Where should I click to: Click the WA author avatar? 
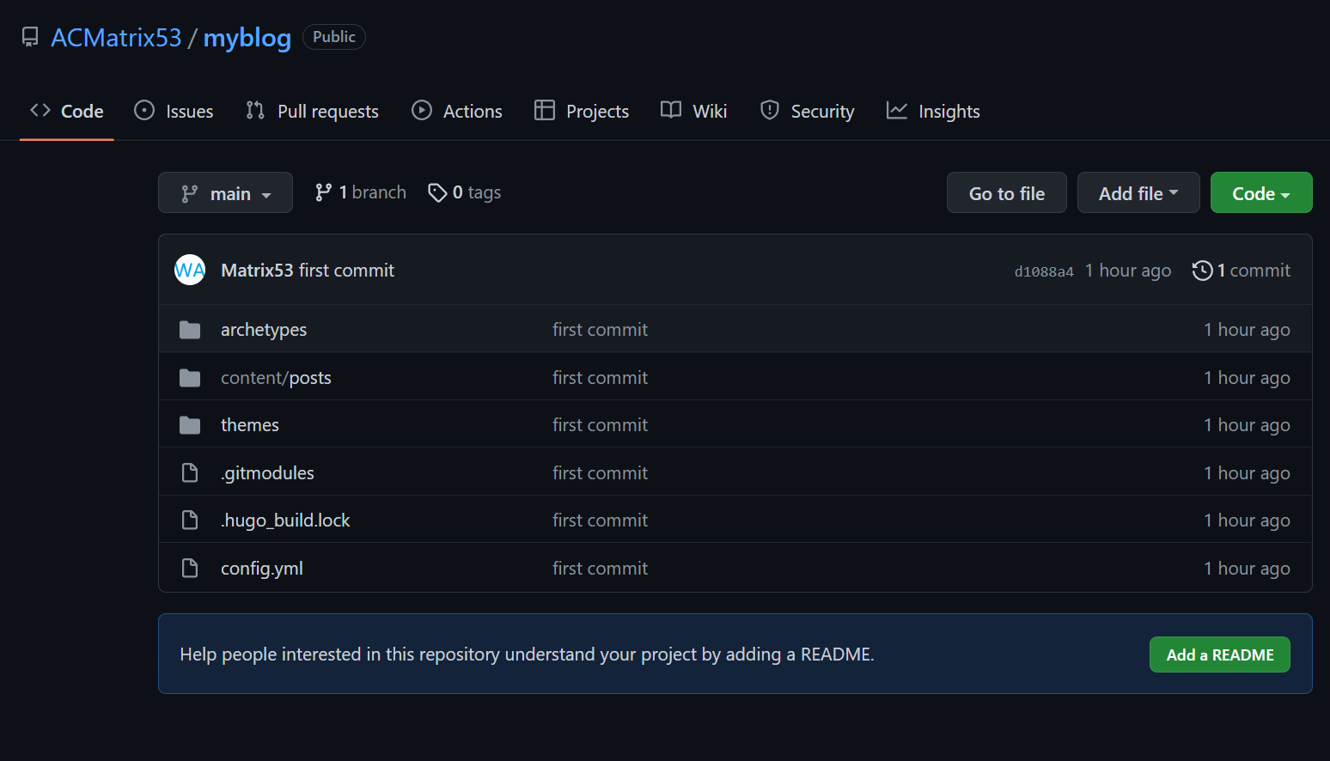tap(190, 270)
